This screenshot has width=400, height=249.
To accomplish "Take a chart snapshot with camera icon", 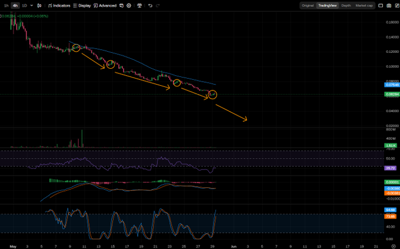I will (x=389, y=6).
